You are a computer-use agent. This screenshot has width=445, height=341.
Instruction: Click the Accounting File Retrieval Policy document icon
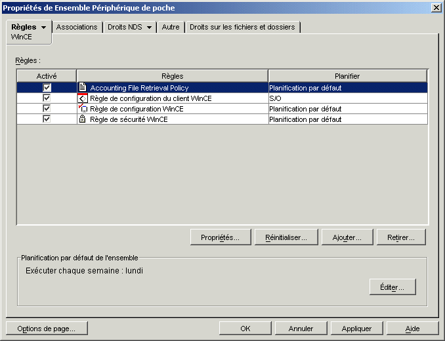pos(82,87)
